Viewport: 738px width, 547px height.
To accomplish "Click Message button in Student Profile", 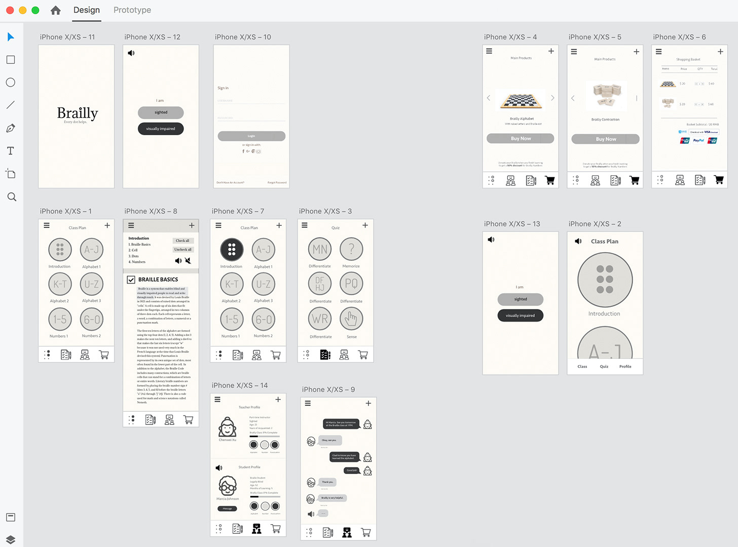I will click(x=227, y=509).
